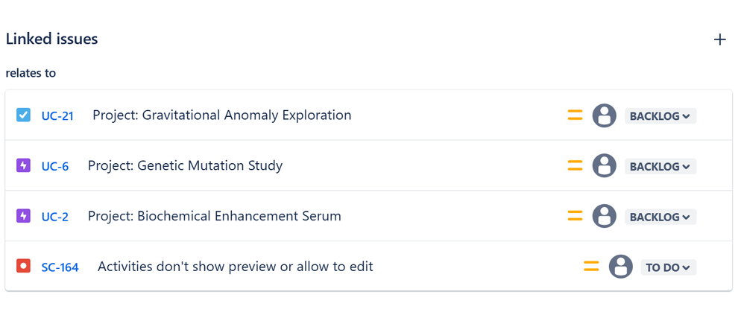Open the UC-21 issue key link
The height and width of the screenshot is (321, 744).
pos(57,115)
